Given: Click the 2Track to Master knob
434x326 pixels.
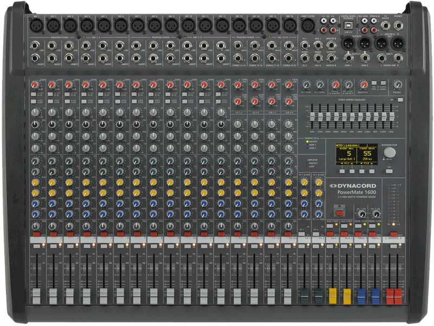Looking at the screenshot, I should pos(335,85).
